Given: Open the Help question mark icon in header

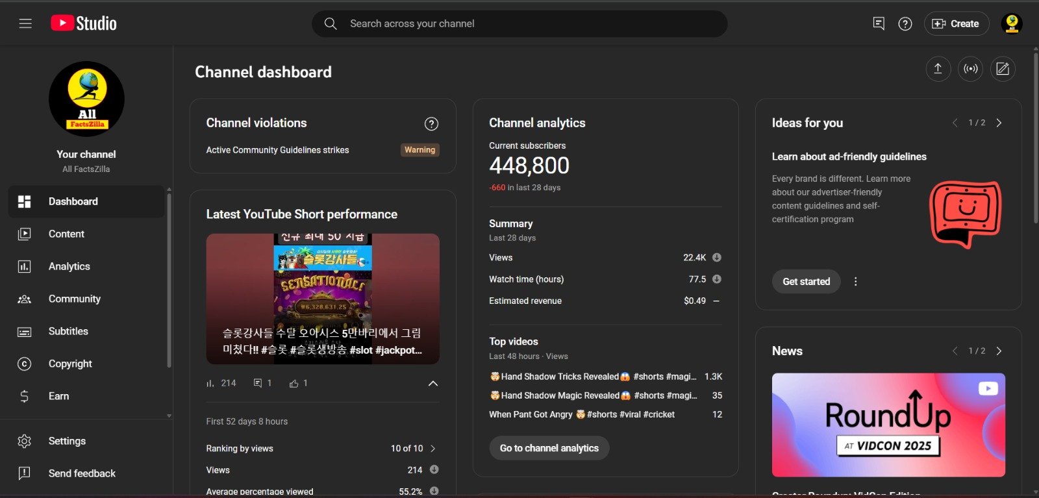Looking at the screenshot, I should [905, 23].
